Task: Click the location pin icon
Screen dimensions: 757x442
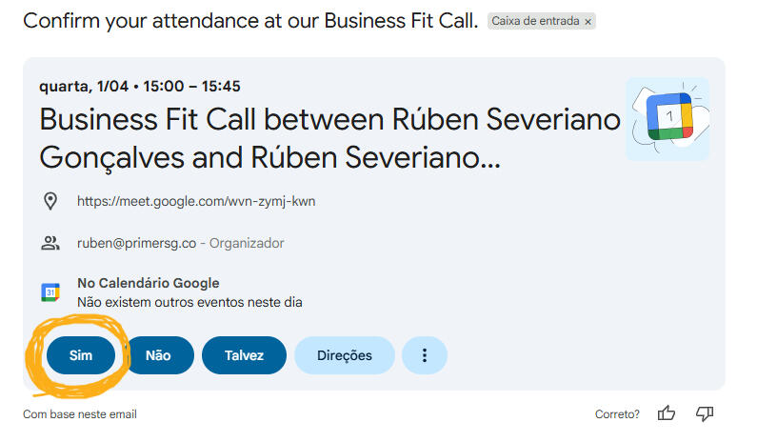Action: pos(50,201)
